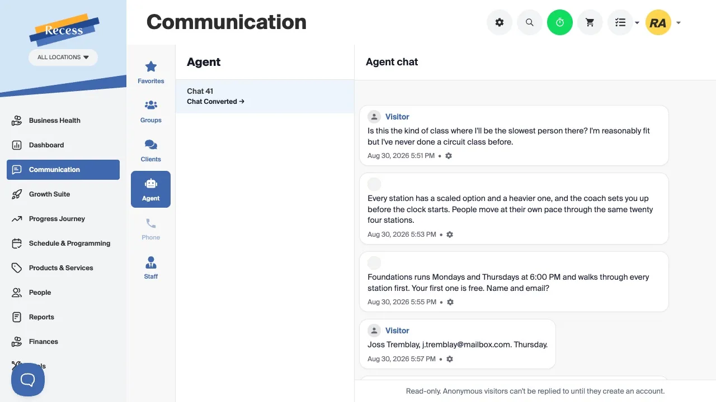The height and width of the screenshot is (402, 716).
Task: Click the Business Health hand-heart icon
Action: (17, 121)
